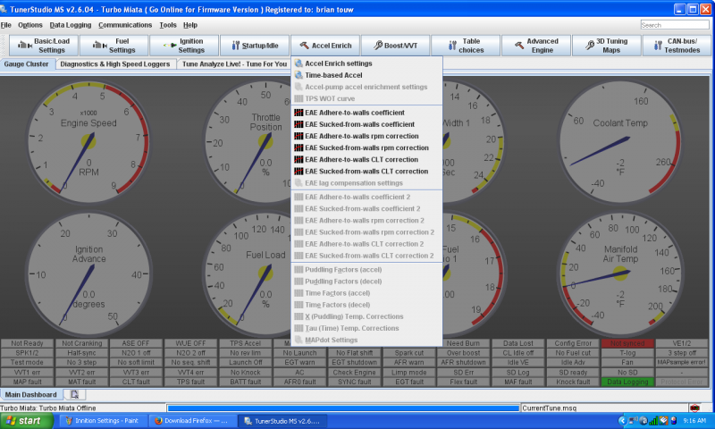This screenshot has height=429, width=715.
Task: Click the Time-based Accel menu icon
Action: pyautogui.click(x=299, y=75)
